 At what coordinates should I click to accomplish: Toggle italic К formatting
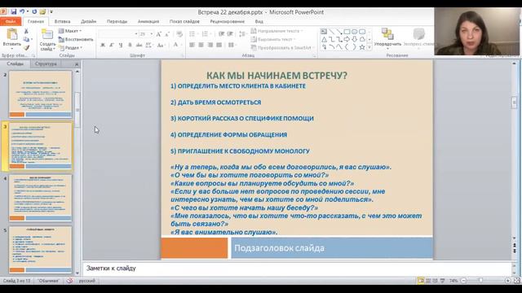pos(112,45)
